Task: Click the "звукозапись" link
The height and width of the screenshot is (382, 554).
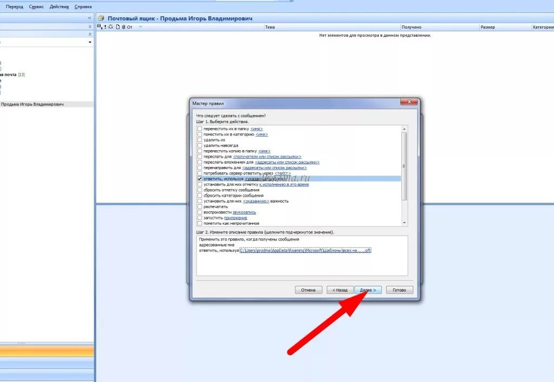Action: click(244, 212)
